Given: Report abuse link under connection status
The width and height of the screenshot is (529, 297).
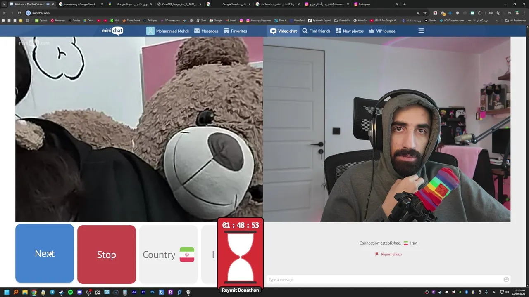Looking at the screenshot, I should [x=388, y=254].
